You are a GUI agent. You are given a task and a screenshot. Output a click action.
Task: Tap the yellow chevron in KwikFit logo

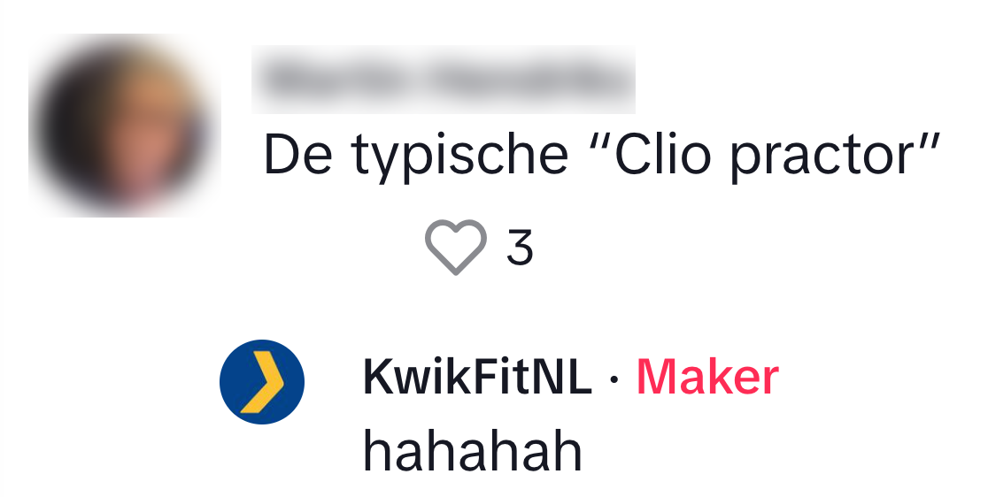tap(263, 382)
